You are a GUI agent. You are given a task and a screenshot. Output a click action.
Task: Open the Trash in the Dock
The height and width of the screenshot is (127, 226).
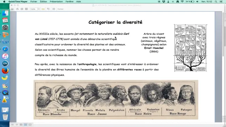point(5,117)
